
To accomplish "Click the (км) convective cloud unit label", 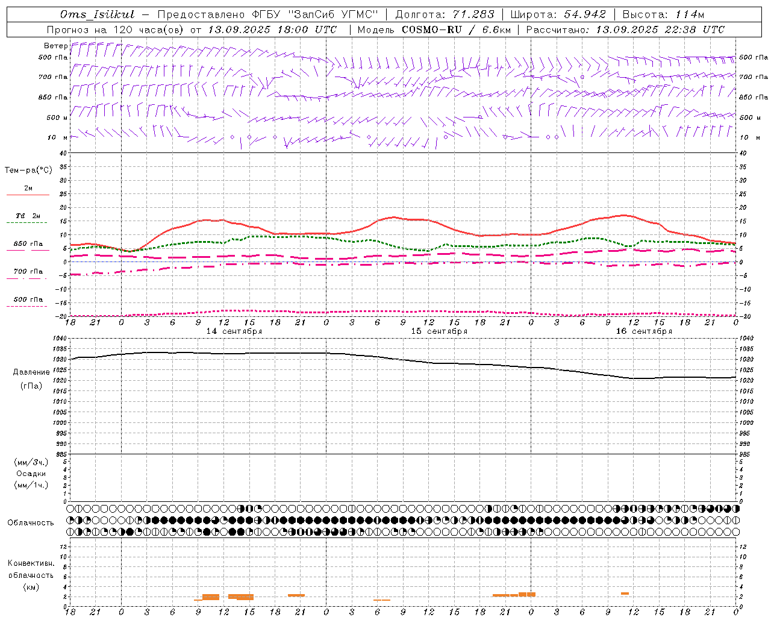I will click(x=31, y=587).
